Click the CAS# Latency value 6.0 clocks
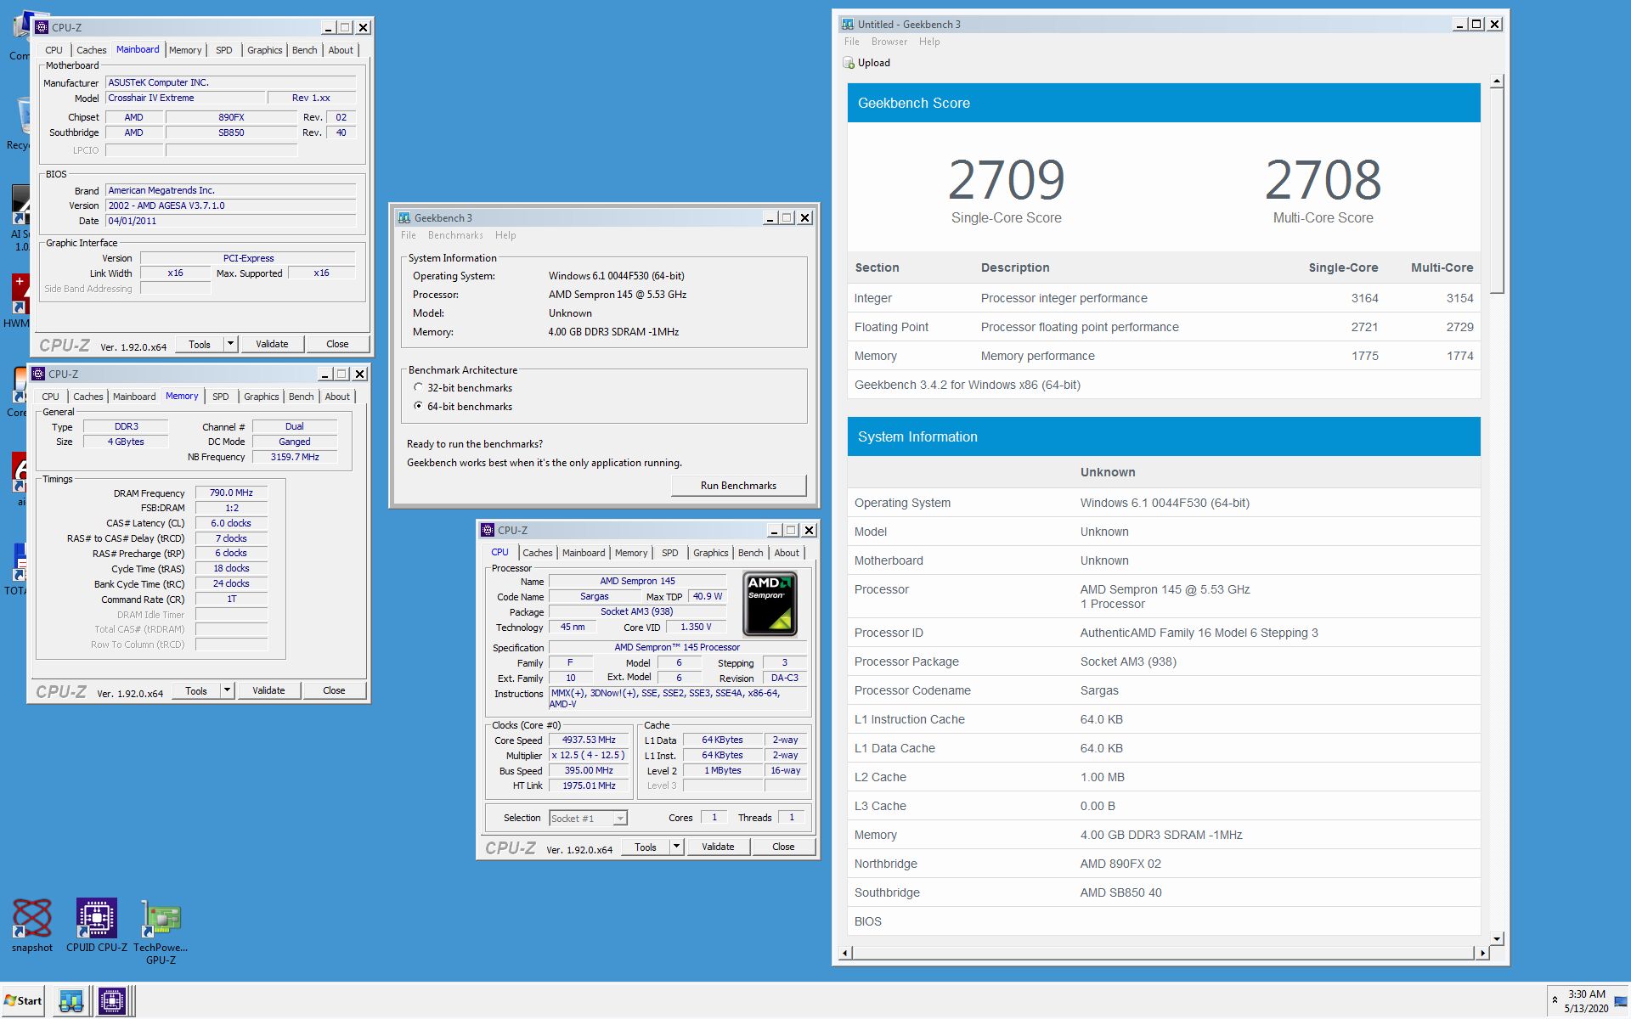The width and height of the screenshot is (1631, 1019). 231,523
